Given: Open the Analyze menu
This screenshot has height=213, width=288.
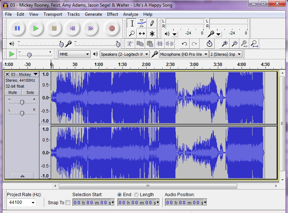Looking at the screenshot, I should (130, 14).
